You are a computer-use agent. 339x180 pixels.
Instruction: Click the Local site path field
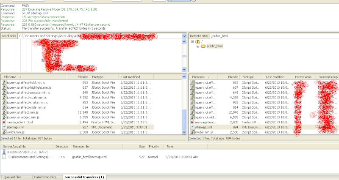click(100, 36)
